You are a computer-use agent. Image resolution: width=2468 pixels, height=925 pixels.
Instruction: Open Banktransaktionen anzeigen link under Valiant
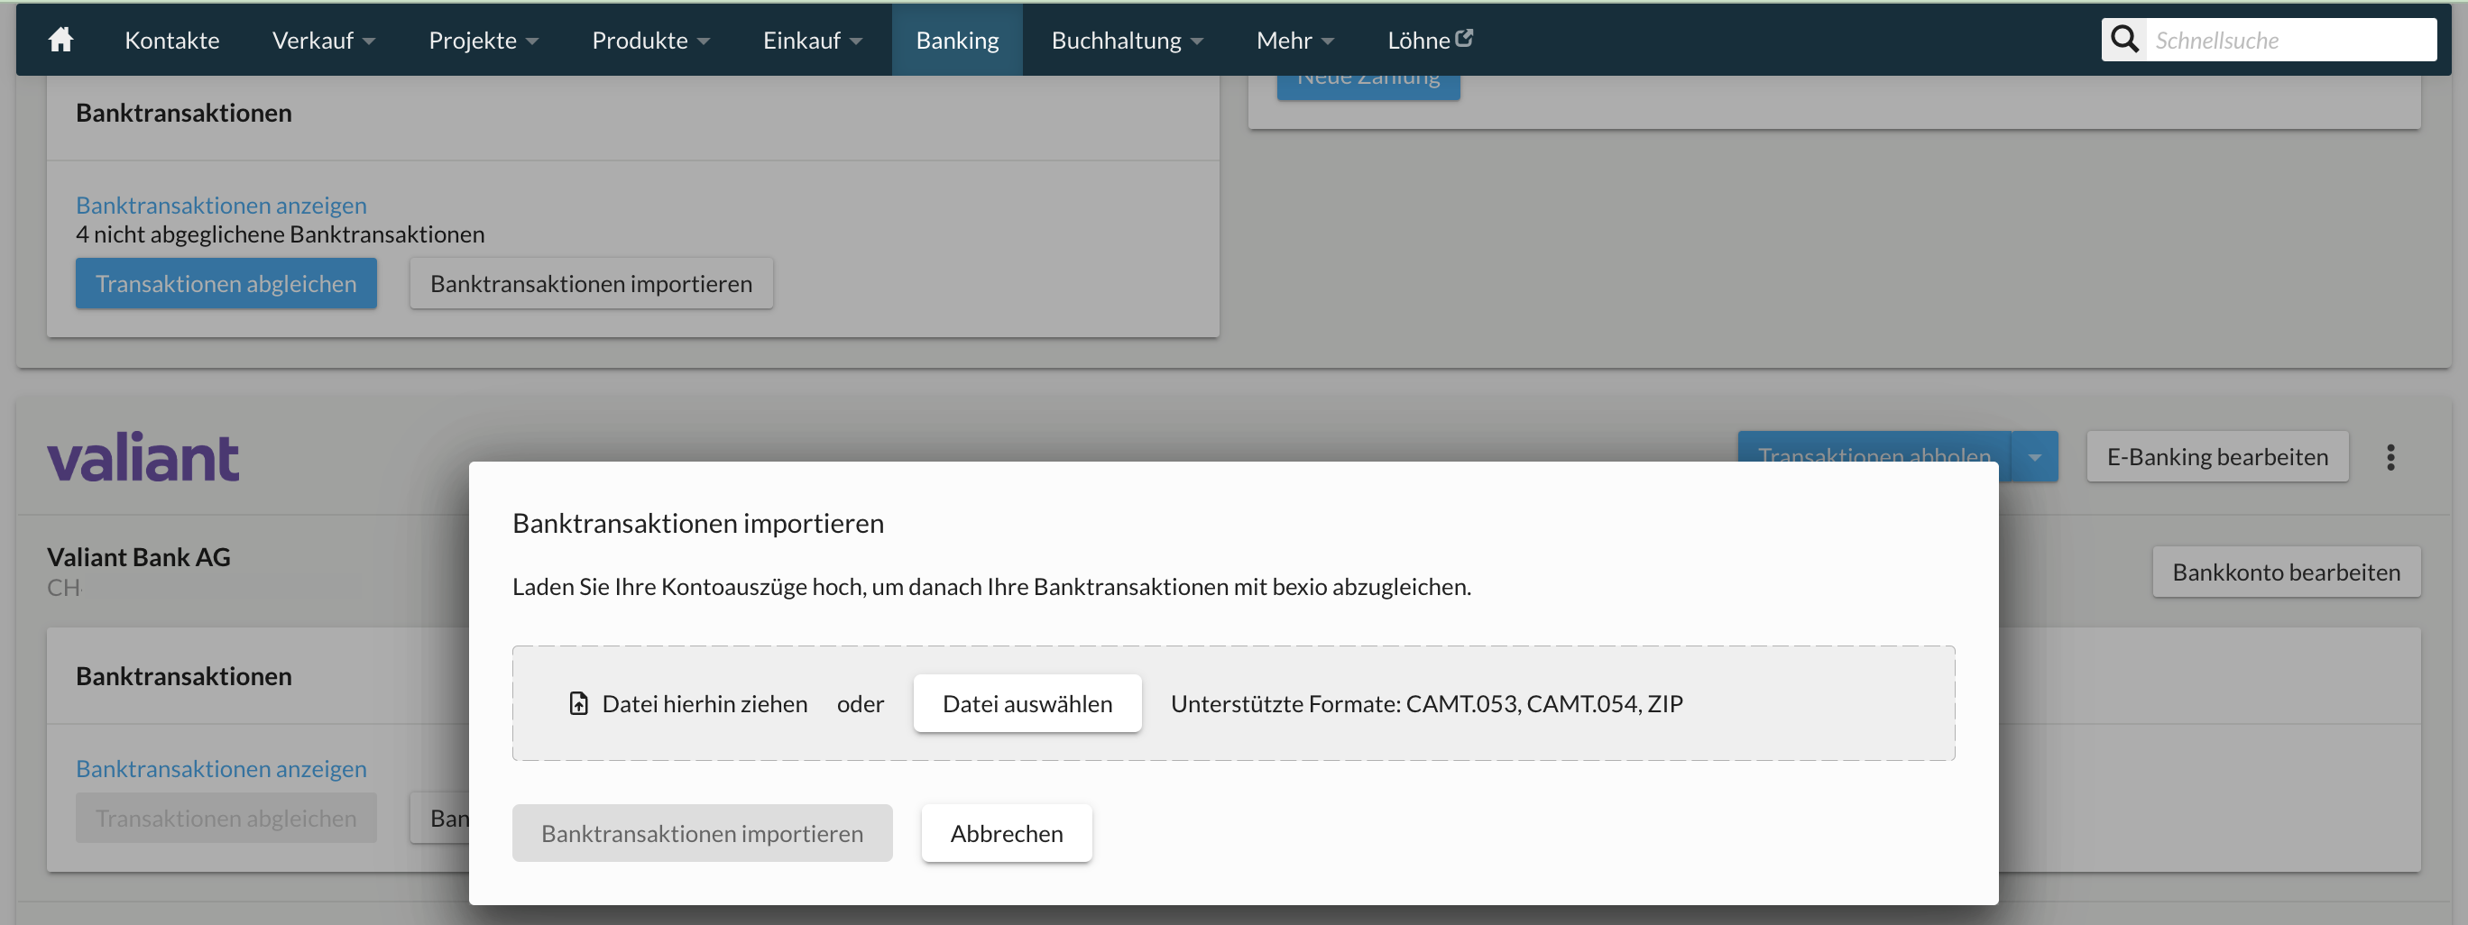(221, 769)
